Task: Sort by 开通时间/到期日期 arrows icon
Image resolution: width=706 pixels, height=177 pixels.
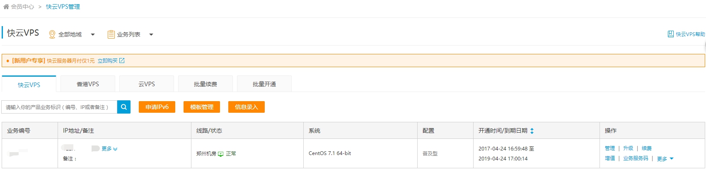Action: click(532, 131)
